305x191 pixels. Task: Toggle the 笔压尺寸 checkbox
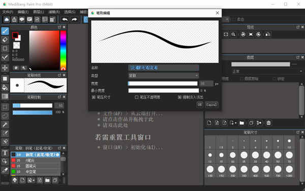[94, 97]
